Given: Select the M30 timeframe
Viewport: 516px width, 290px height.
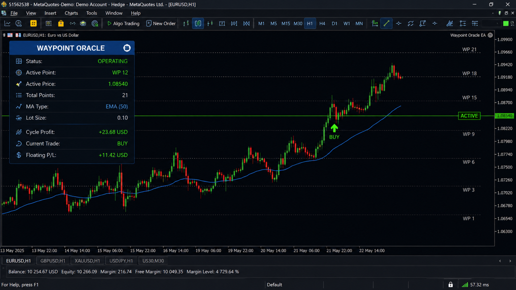Looking at the screenshot, I should (x=298, y=23).
